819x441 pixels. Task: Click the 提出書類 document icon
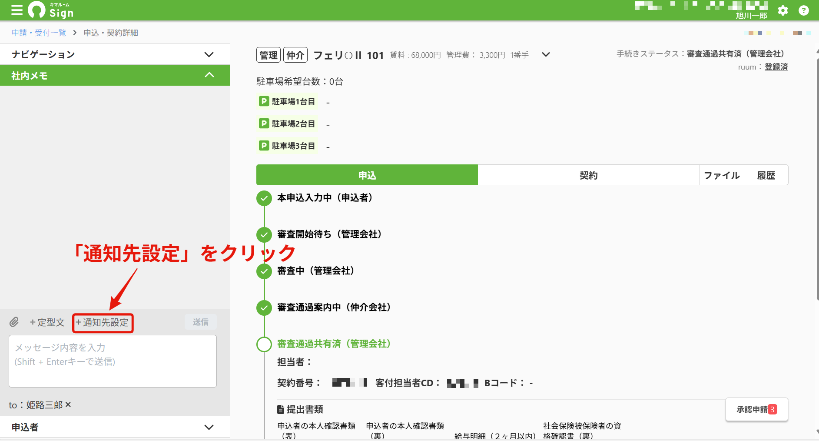click(x=281, y=409)
